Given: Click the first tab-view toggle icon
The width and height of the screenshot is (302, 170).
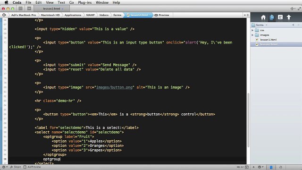Looking at the screenshot, I should point(20,8).
